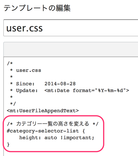
Task: Click the user.css template name field
Action: pyautogui.click(x=71, y=28)
